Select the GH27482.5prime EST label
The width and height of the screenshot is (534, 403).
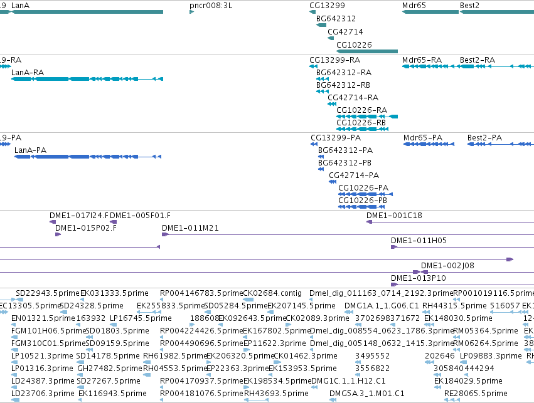(110, 369)
